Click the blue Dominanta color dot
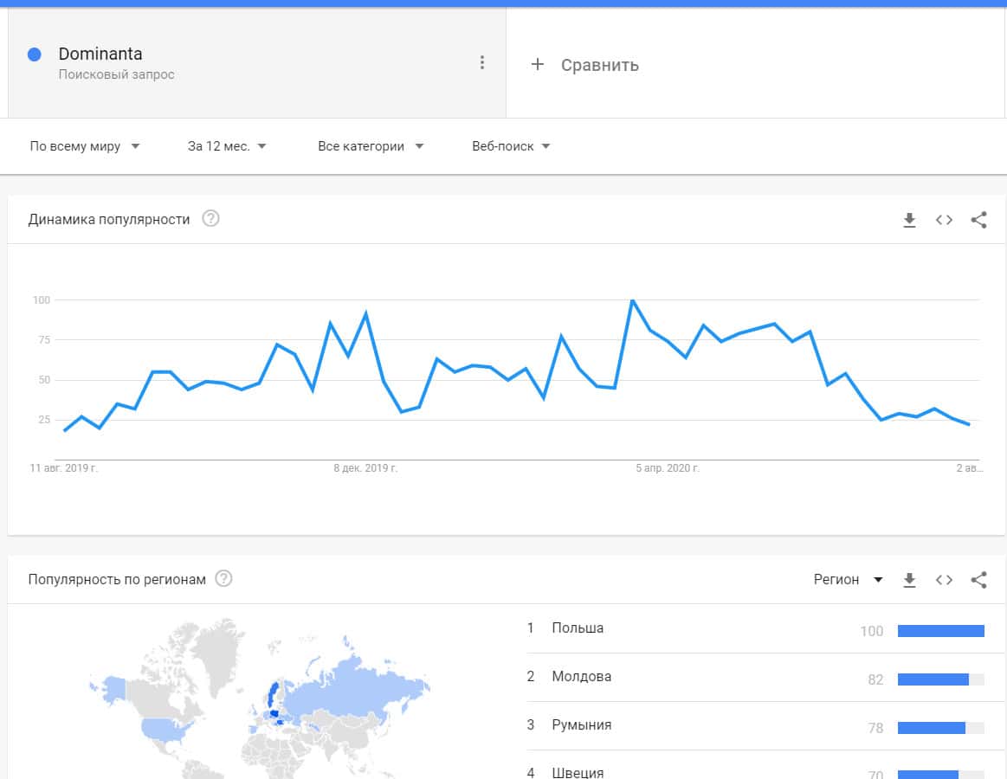1007x779 pixels. click(35, 55)
